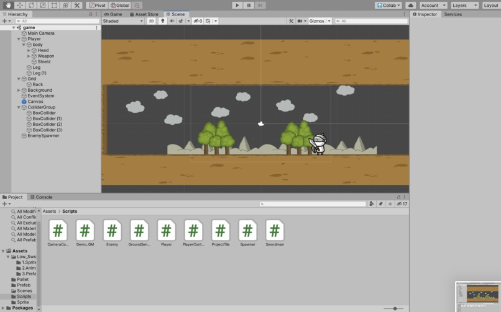Switch to the Asset Store tab
This screenshot has height=312, width=501.
pyautogui.click(x=144, y=14)
